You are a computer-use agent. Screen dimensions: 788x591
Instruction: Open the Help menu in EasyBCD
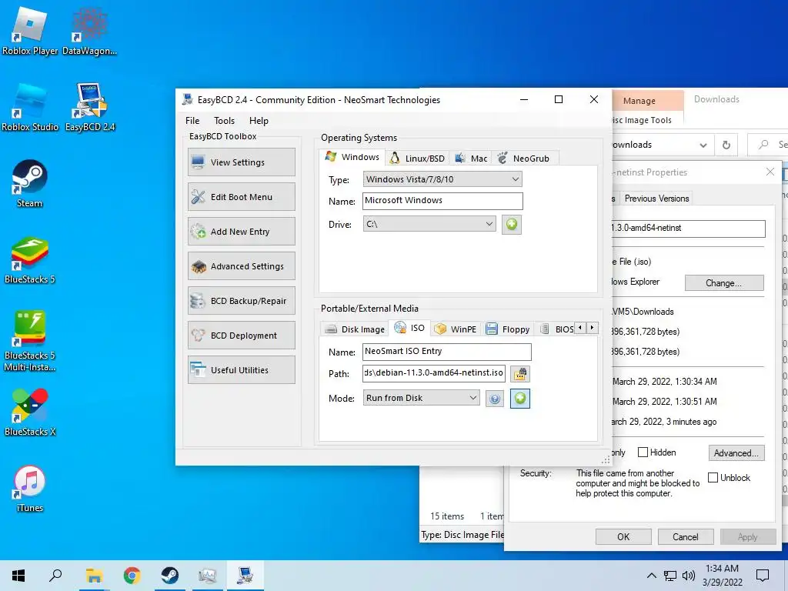pos(259,121)
